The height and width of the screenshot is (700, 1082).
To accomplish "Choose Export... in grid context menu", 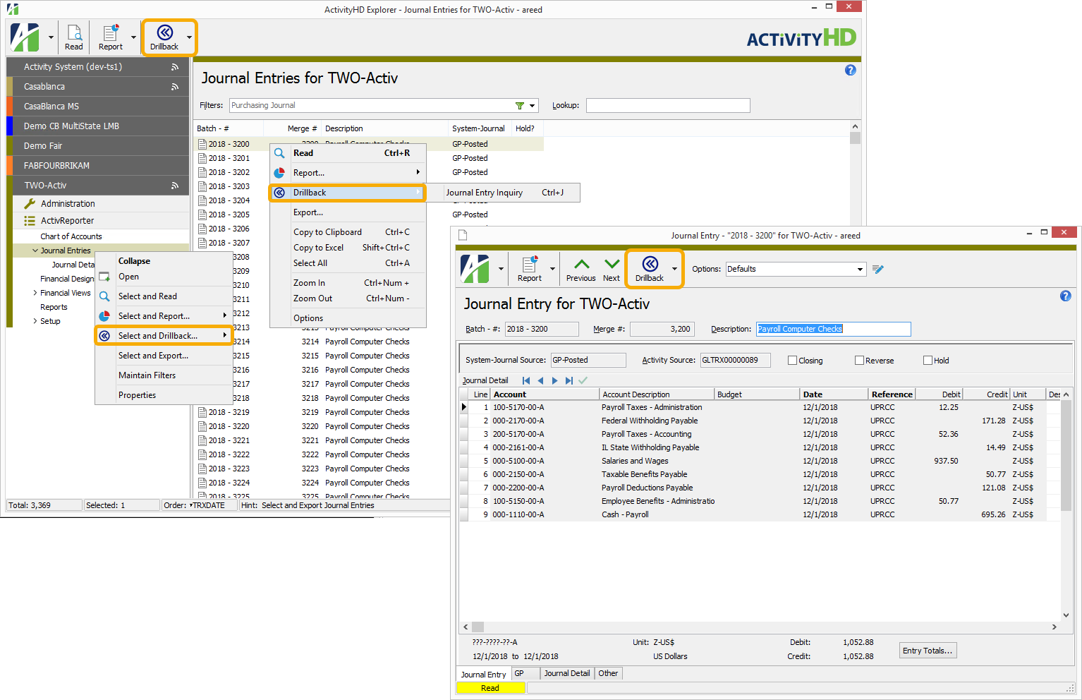I will [348, 212].
